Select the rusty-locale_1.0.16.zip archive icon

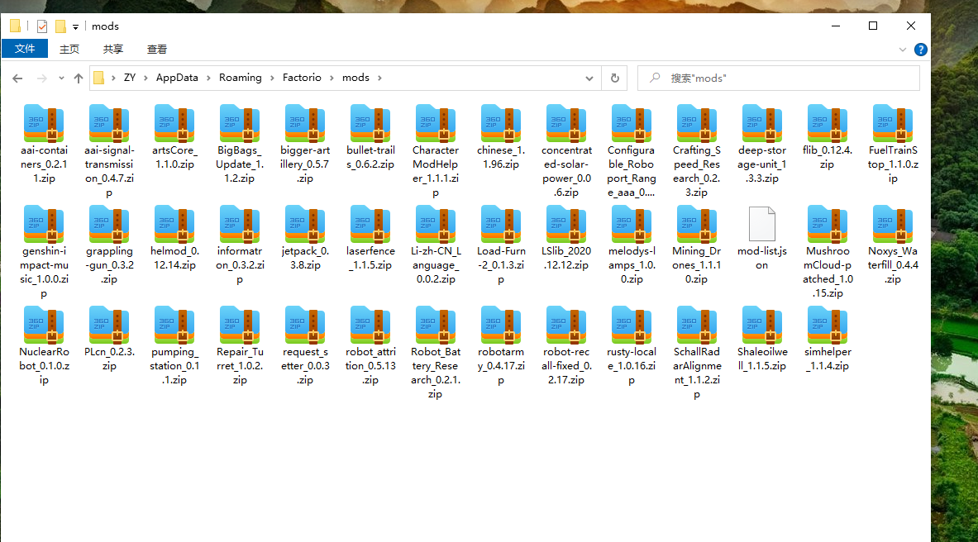click(x=632, y=326)
